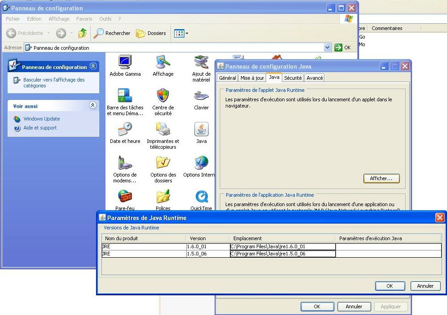Collapse the Panneau de configuration sidebar section

pyautogui.click(x=93, y=66)
